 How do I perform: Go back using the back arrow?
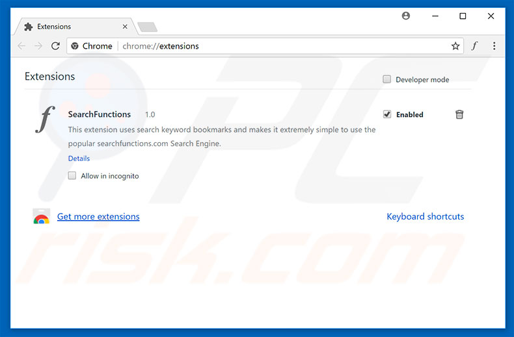(21, 46)
